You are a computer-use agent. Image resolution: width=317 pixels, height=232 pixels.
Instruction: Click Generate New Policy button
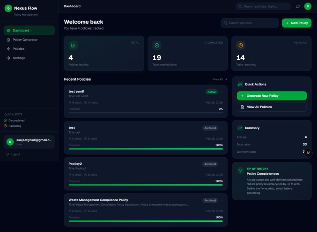[272, 96]
